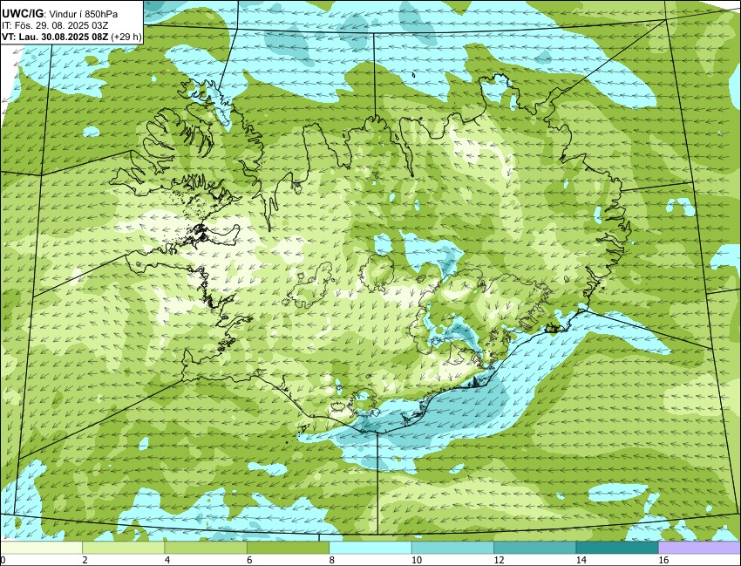Click the '(+29 h)' forecast offset text
Screen dimensions: 741x566
(x=126, y=38)
